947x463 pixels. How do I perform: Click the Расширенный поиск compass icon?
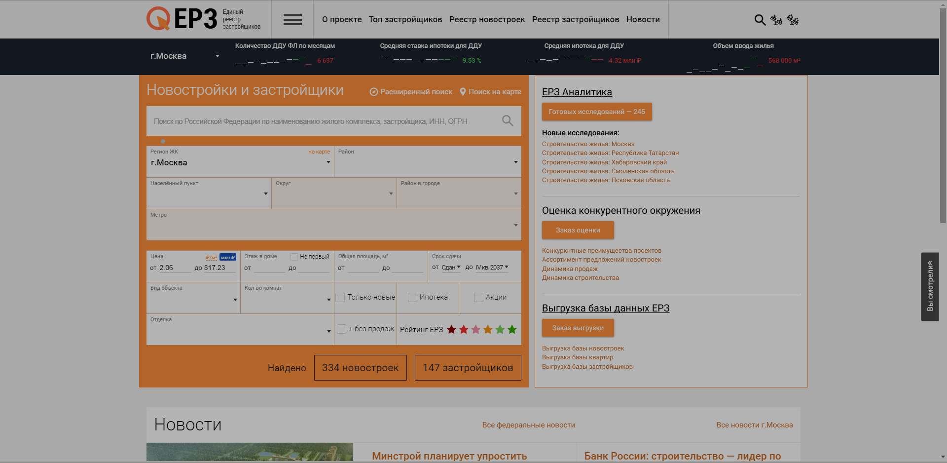click(x=374, y=92)
